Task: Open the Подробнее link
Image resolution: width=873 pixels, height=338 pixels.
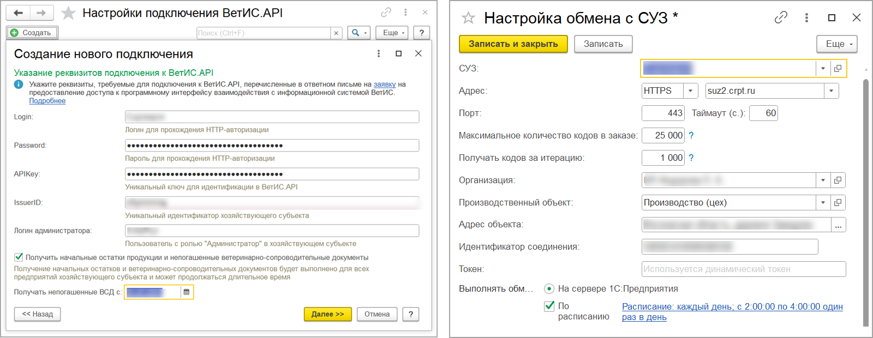Action: point(47,101)
